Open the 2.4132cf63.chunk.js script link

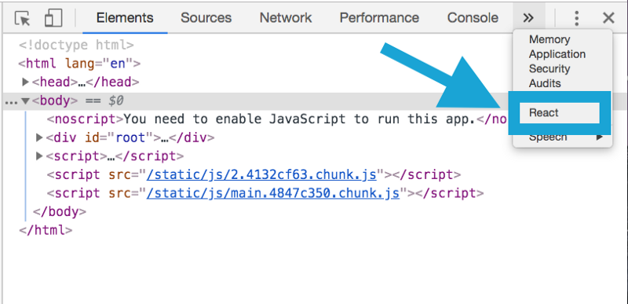click(x=261, y=175)
